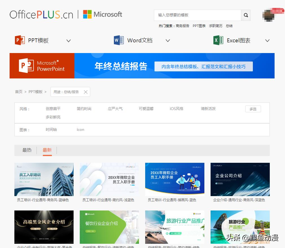
Task: Filter by style 清新活泼
Action: (208, 109)
